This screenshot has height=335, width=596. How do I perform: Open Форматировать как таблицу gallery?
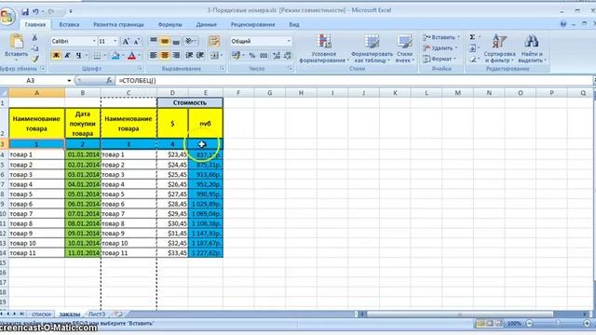point(372,48)
